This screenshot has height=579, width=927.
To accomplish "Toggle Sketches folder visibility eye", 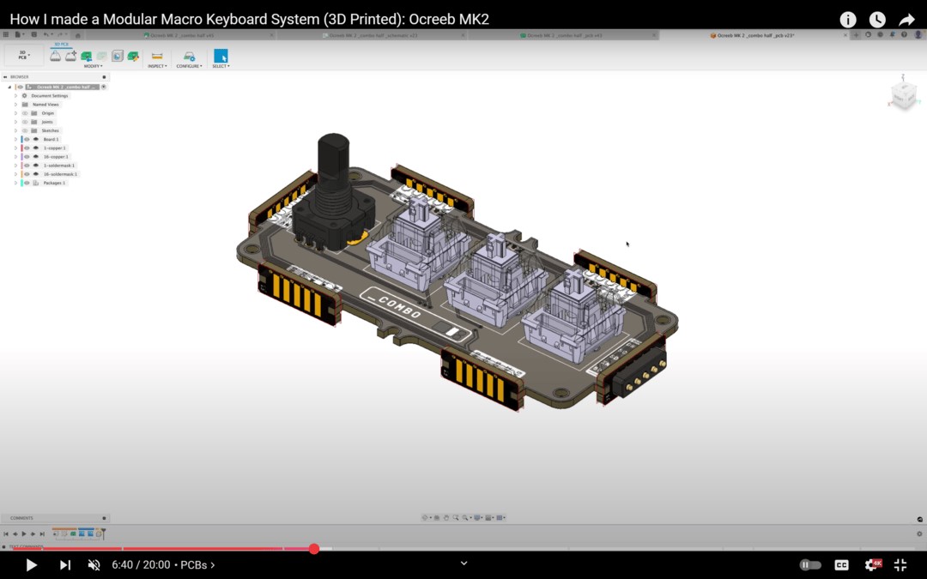I will pyautogui.click(x=25, y=130).
